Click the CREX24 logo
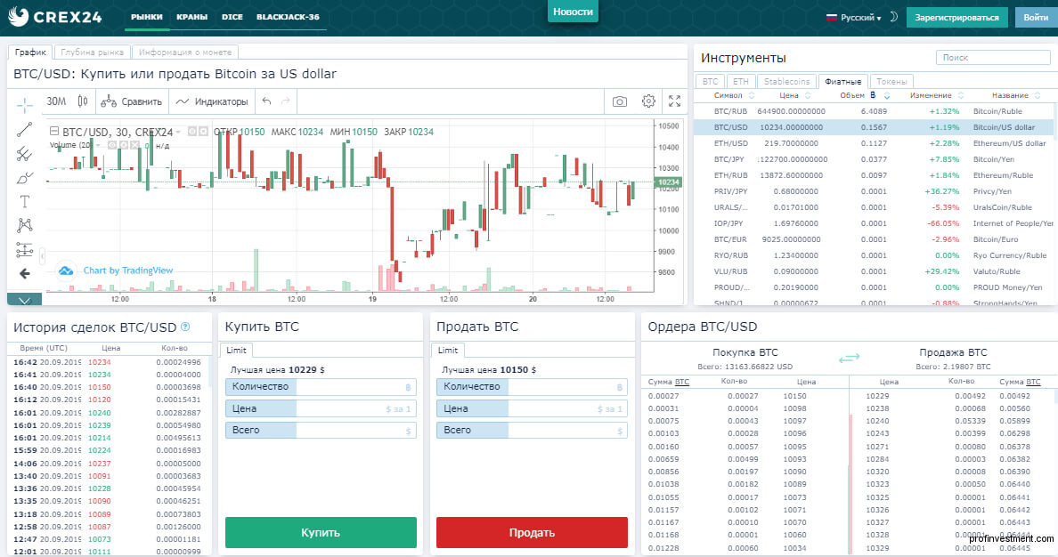This screenshot has height=557, width=1058. 55,17
